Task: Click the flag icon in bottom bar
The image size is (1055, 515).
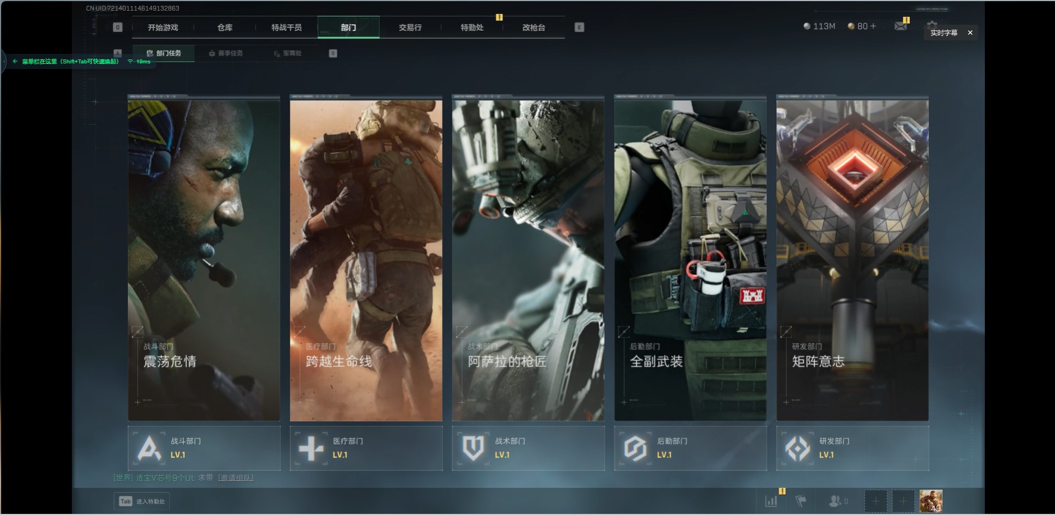Action: [x=801, y=501]
